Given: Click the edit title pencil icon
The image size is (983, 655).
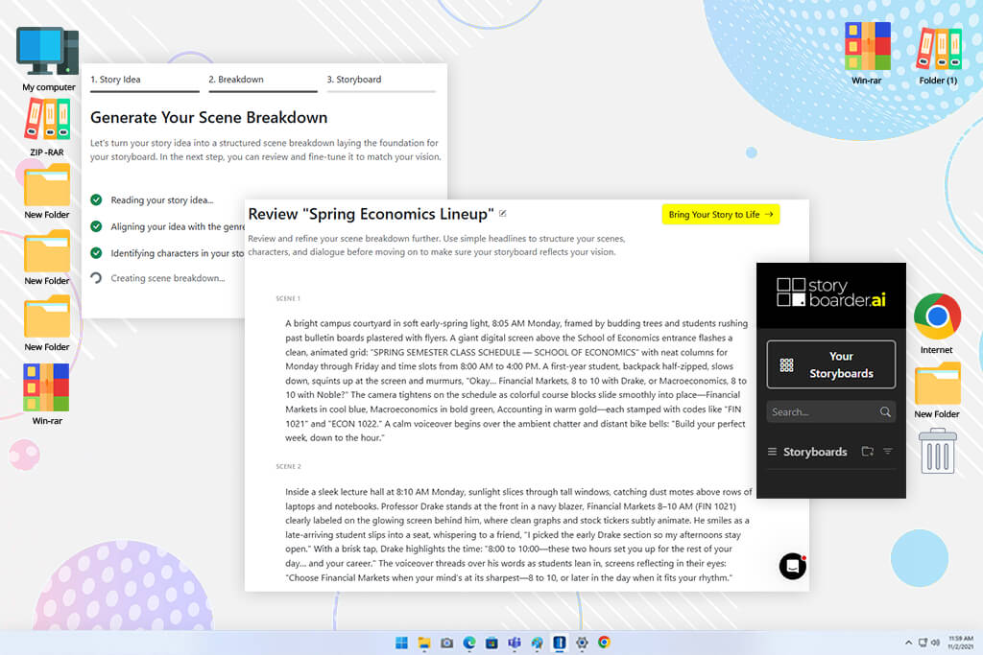Looking at the screenshot, I should [x=503, y=214].
